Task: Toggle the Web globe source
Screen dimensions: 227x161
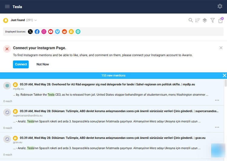Action: pyautogui.click(x=78, y=32)
